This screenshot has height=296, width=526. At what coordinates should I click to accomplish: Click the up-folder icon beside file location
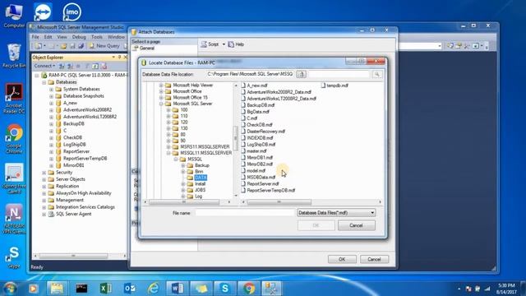click(301, 74)
